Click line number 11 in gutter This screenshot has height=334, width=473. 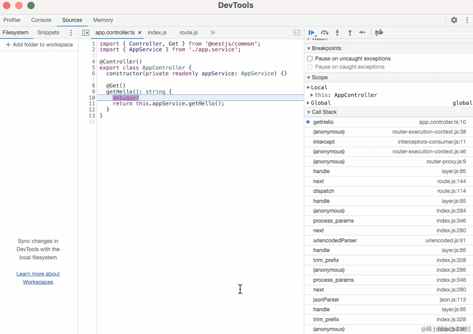(x=92, y=104)
